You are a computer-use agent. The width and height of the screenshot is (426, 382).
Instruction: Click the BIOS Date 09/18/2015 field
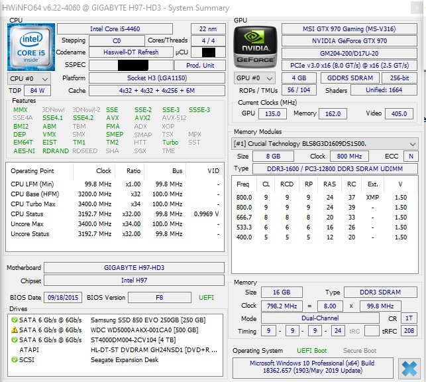click(x=63, y=298)
